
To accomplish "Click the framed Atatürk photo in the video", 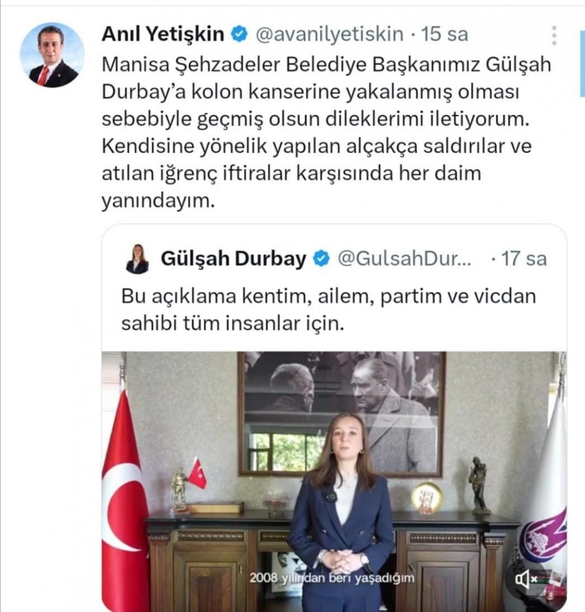I will click(342, 413).
